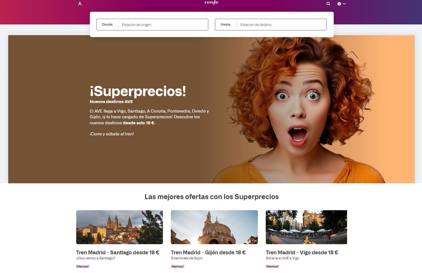Expand the language chevron beside the globe
This screenshot has width=422, height=273.
pyautogui.click(x=344, y=4)
